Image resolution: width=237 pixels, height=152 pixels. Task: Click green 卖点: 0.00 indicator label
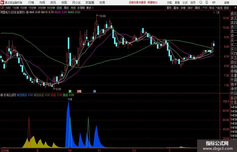pos(68,95)
